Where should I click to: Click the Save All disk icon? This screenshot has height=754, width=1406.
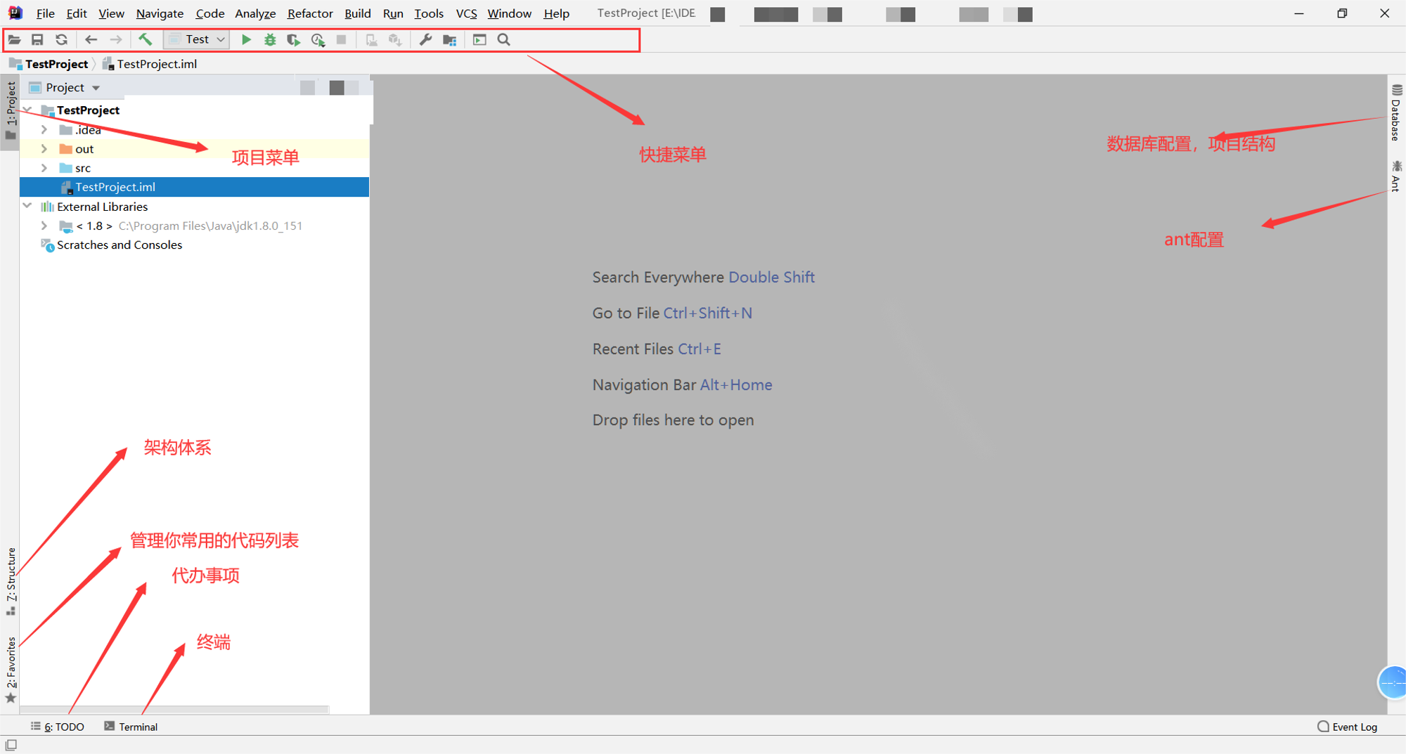coord(37,40)
